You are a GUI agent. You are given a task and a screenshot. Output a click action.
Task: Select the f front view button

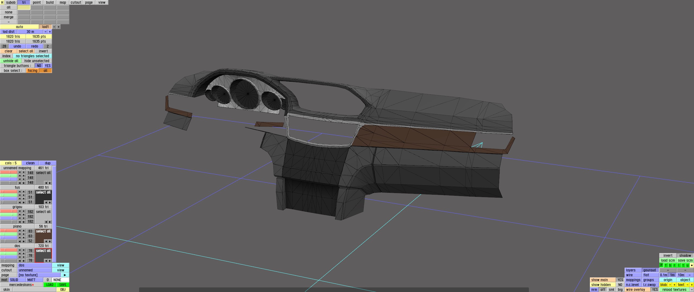(x=666, y=265)
